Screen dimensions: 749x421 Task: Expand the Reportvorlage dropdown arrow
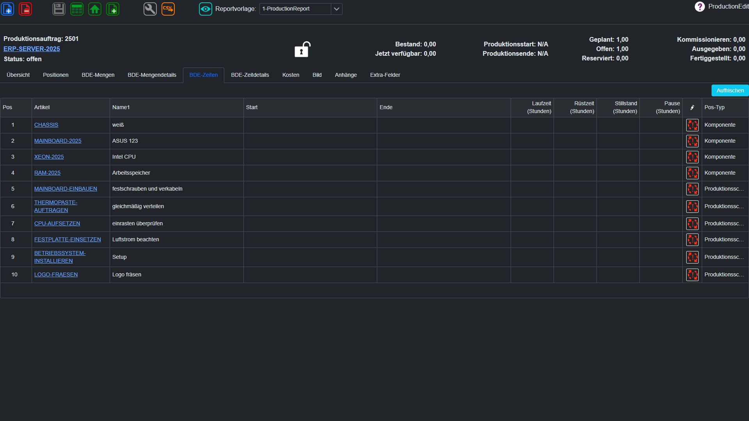336,9
